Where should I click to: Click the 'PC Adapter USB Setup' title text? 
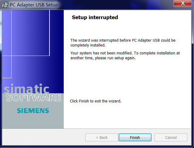[34, 5]
